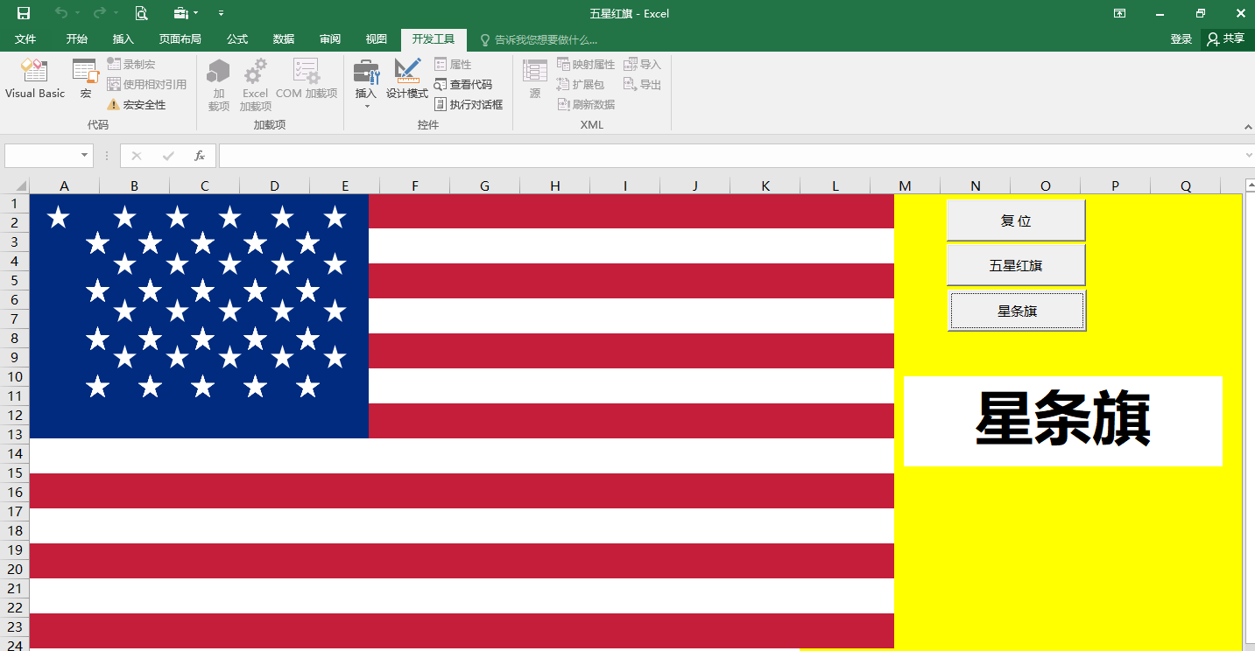Click the 录制宏 record macro command
This screenshot has width=1255, height=651.
click(131, 64)
